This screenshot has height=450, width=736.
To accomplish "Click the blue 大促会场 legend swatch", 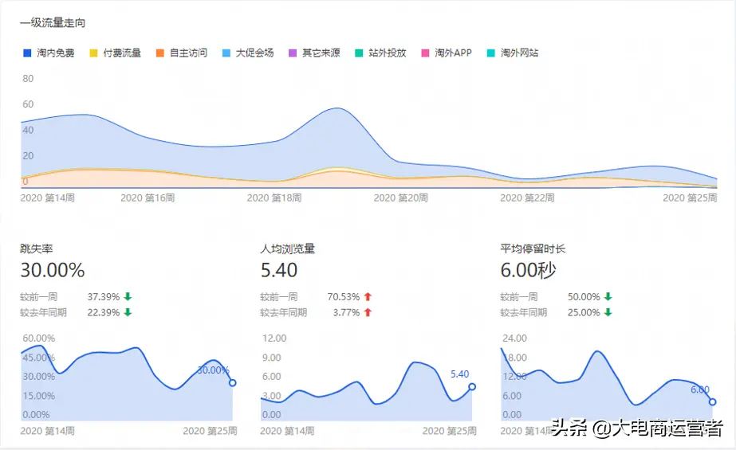I will click(227, 53).
